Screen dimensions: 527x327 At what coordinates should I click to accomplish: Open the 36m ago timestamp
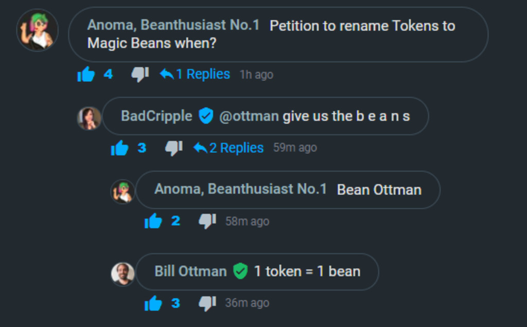click(x=247, y=303)
